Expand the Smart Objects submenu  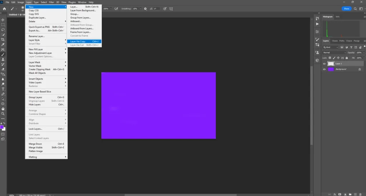(46, 79)
